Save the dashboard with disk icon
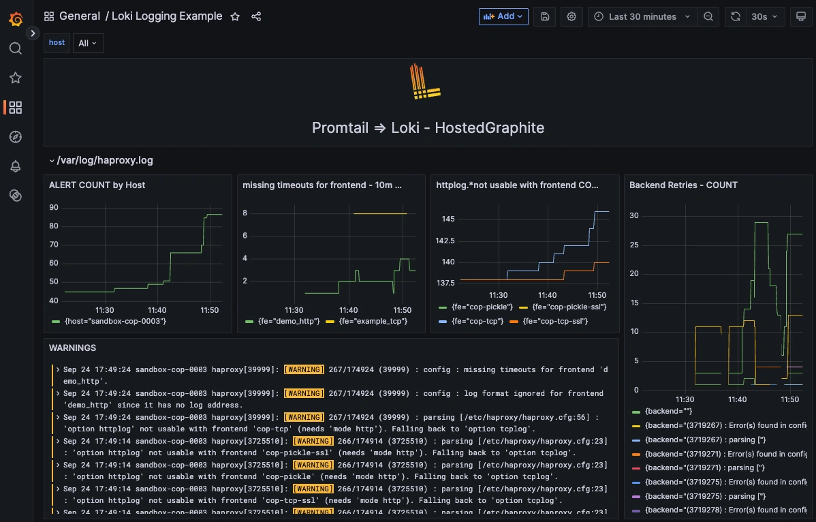Viewport: 816px width, 522px height. click(545, 16)
